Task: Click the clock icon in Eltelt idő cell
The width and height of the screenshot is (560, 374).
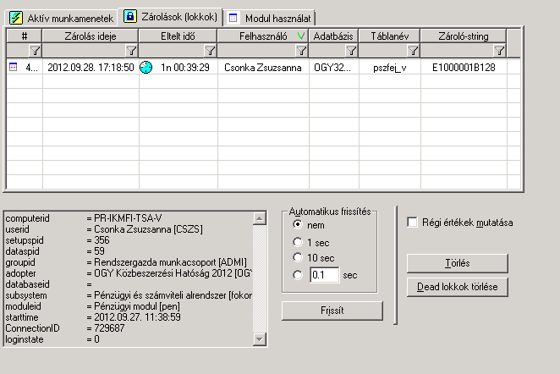Action: pos(145,67)
